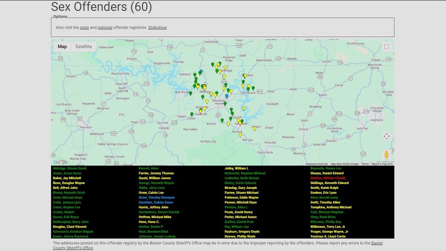
Task: Select Farrier, Jeremy Thomas in the list
Action: [x=156, y=173]
